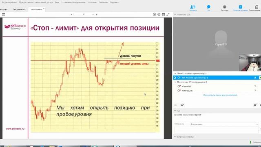The width and height of the screenshot is (261, 147).
Task: Switch shared content to full screen
Action: tap(168, 15)
